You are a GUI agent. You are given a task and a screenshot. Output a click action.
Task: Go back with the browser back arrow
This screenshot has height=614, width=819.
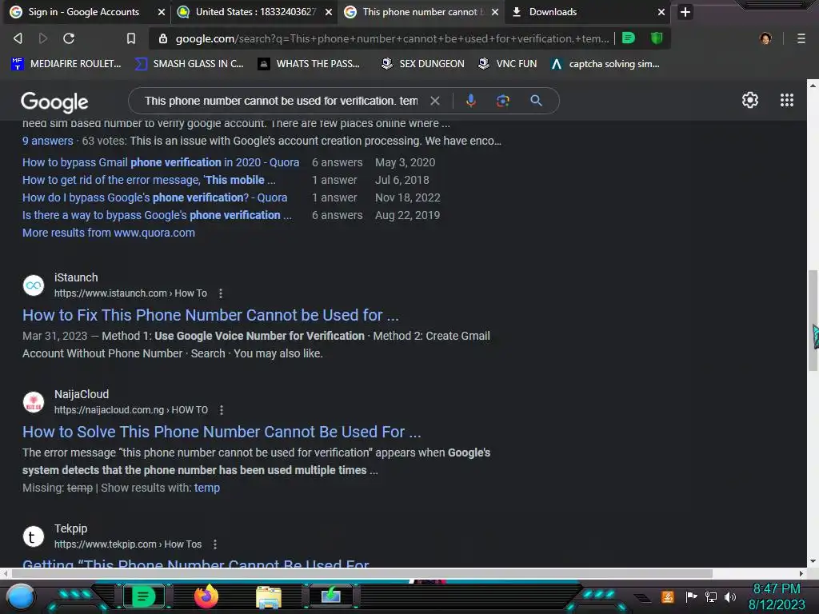click(18, 38)
